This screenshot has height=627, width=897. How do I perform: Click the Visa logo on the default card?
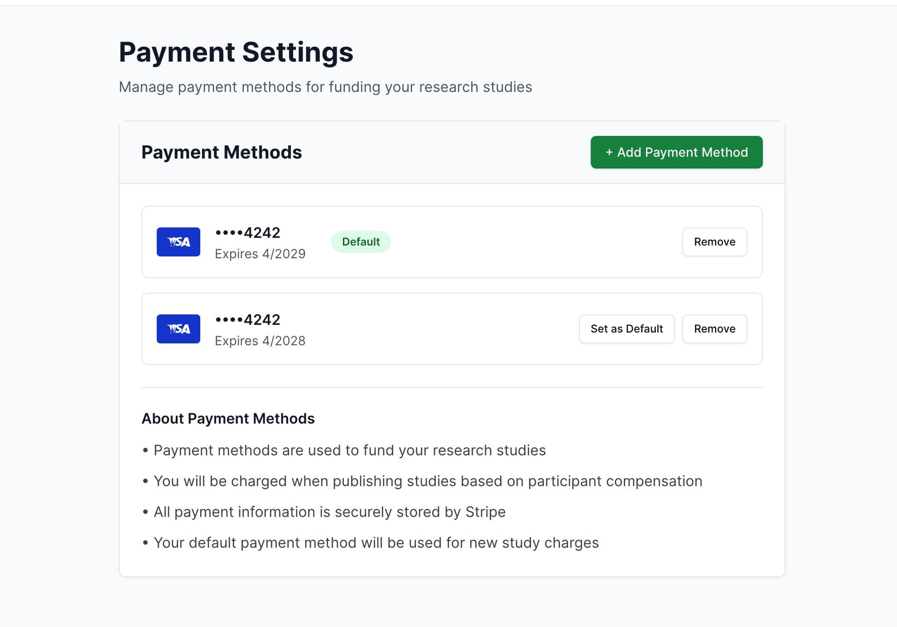[178, 242]
